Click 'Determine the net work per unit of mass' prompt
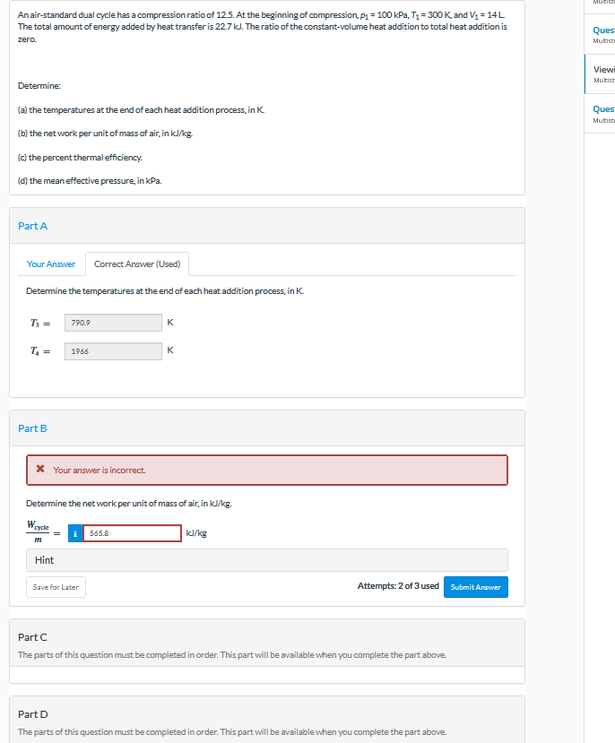615x743 pixels. tap(129, 503)
